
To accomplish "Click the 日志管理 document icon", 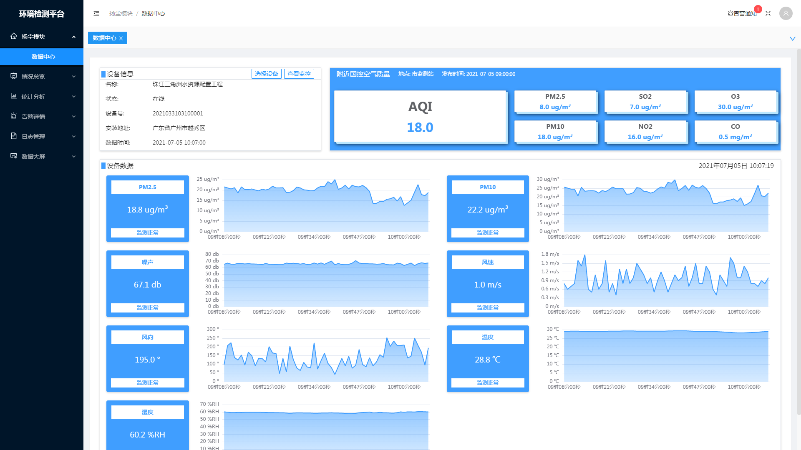I will click(x=14, y=136).
